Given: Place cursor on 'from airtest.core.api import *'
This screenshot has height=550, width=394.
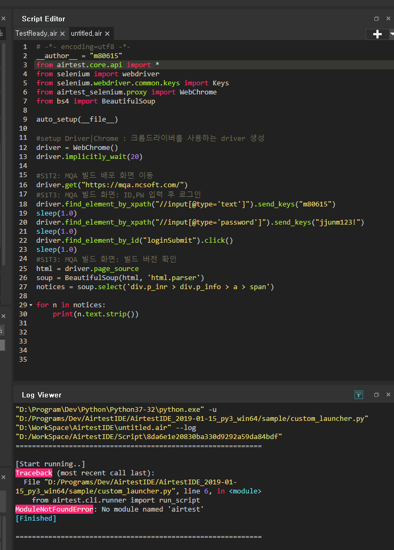Looking at the screenshot, I should point(98,65).
